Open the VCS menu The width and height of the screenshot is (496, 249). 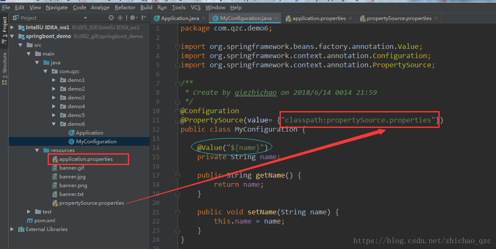(x=196, y=7)
